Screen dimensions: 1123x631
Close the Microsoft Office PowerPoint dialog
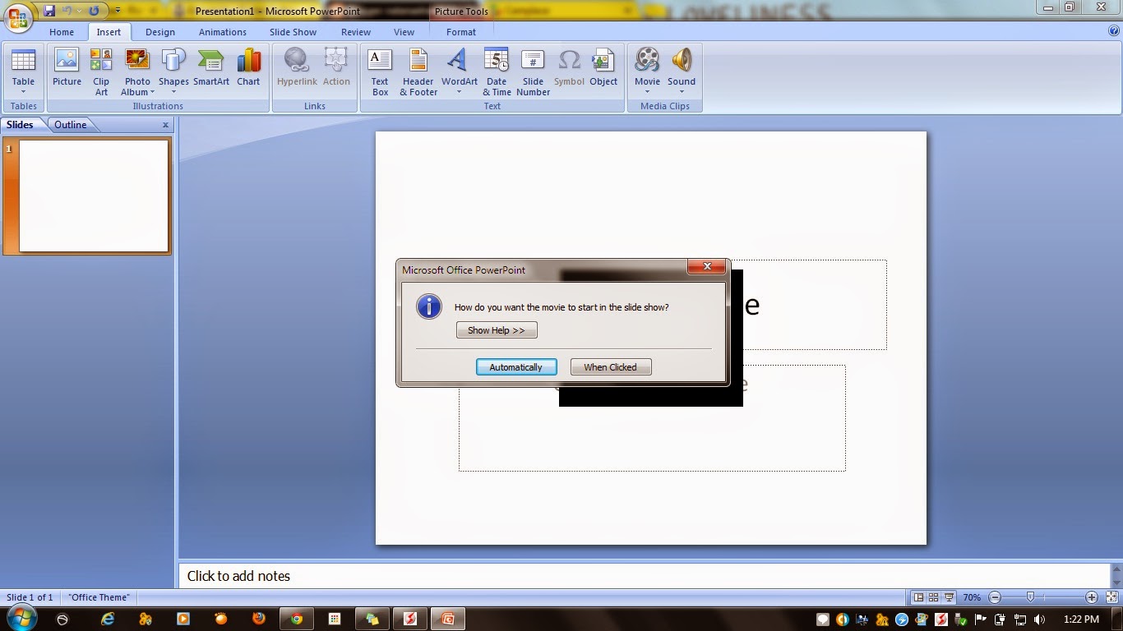tap(707, 267)
